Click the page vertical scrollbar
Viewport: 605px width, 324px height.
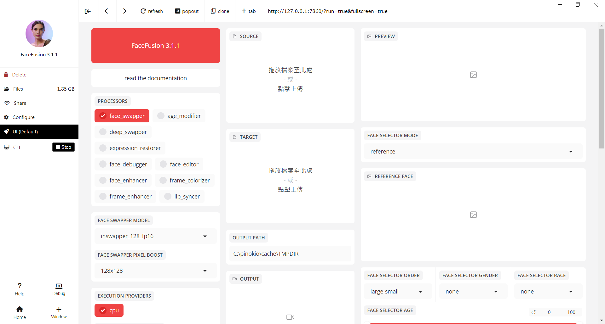602,88
